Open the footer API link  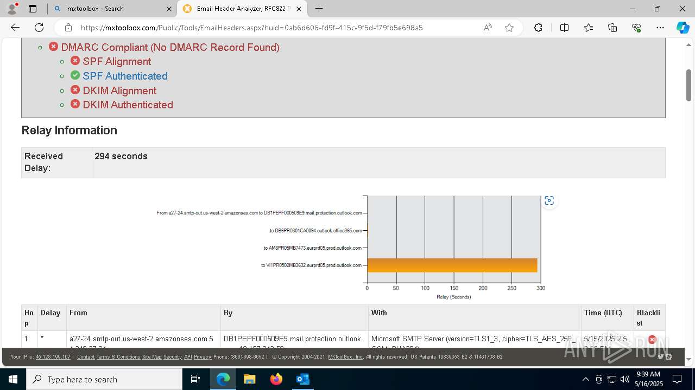tap(188, 357)
